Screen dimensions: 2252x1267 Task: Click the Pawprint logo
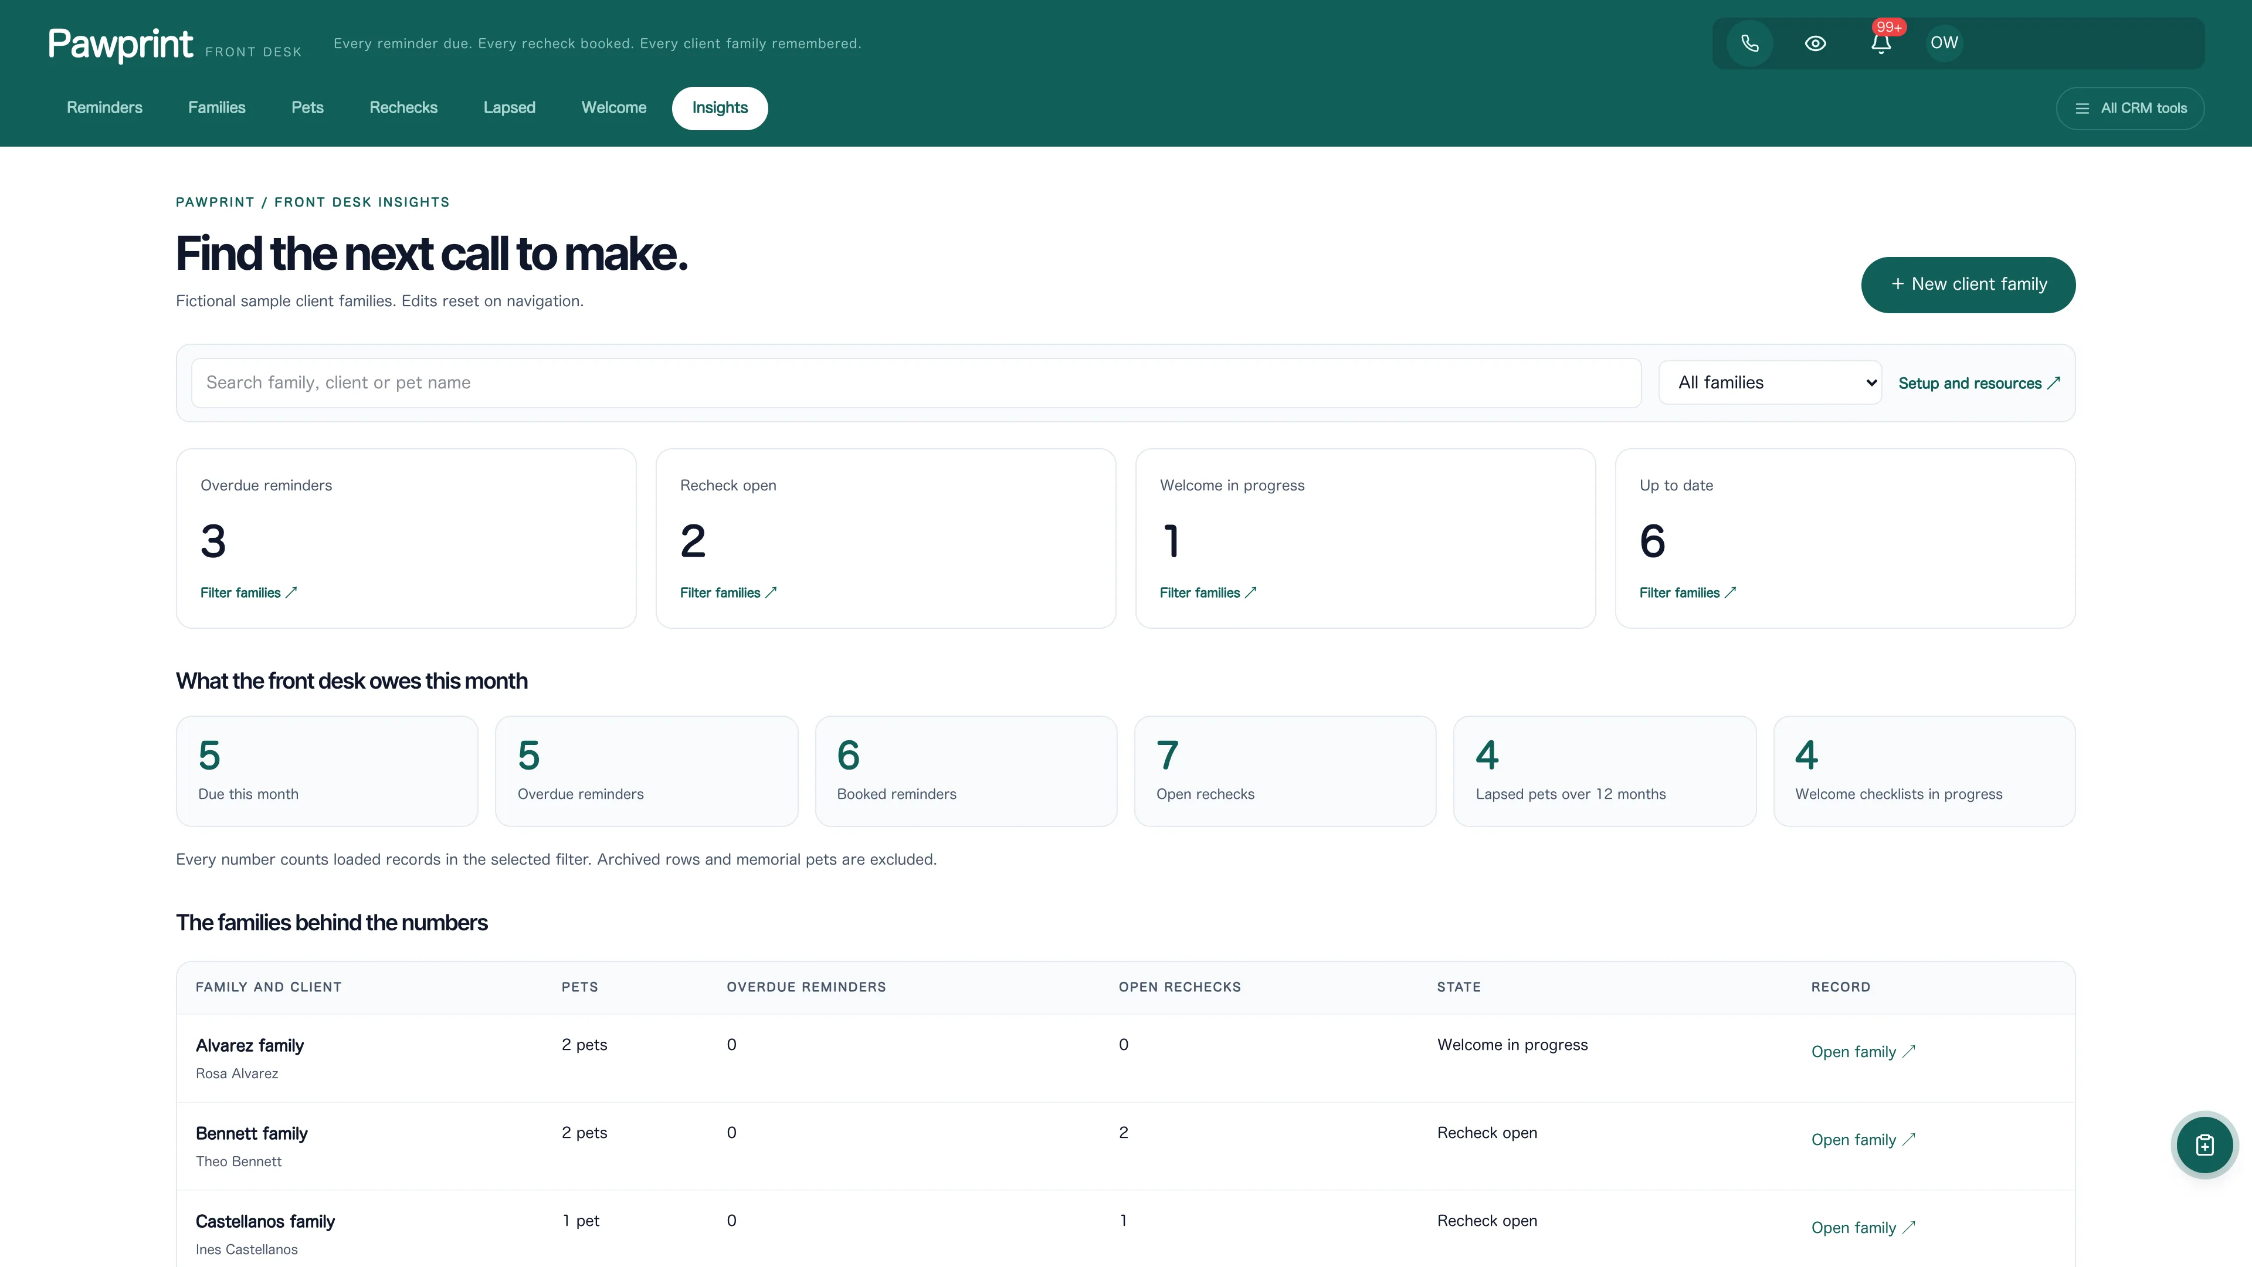tap(120, 44)
